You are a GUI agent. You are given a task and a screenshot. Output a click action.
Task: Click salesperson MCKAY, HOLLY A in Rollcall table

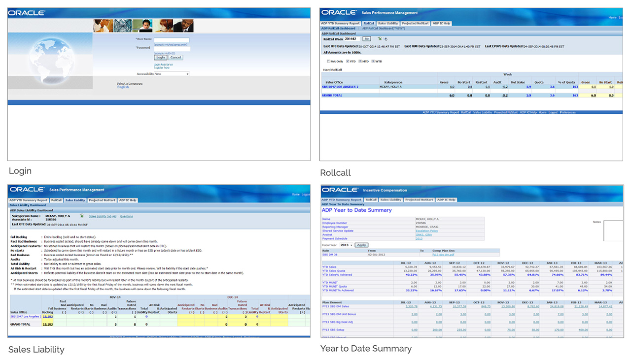tap(390, 87)
